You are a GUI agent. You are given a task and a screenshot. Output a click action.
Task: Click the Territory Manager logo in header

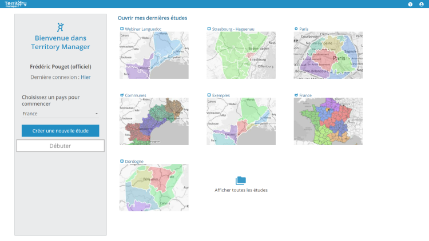click(x=15, y=4)
